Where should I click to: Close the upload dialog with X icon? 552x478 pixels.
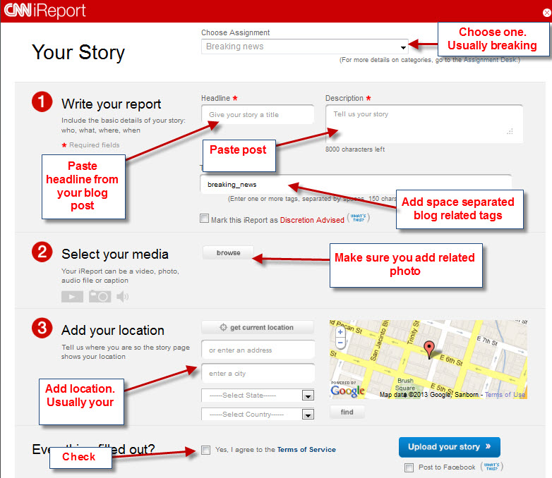(x=547, y=13)
